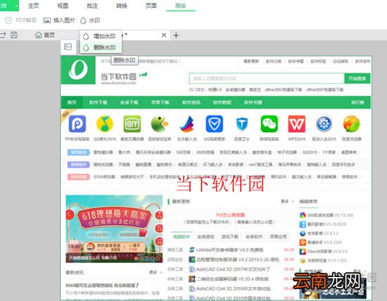Click the image thumbnail panel icon
Viewport: 387px width, 301px height.
(x=68, y=47)
